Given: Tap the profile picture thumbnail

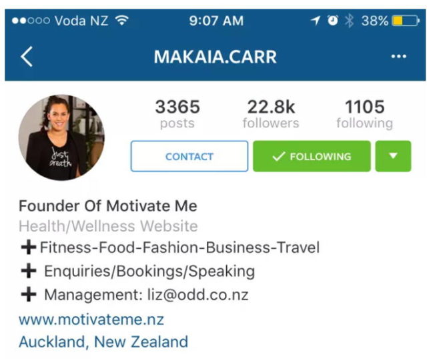Looking at the screenshot, I should [x=61, y=137].
